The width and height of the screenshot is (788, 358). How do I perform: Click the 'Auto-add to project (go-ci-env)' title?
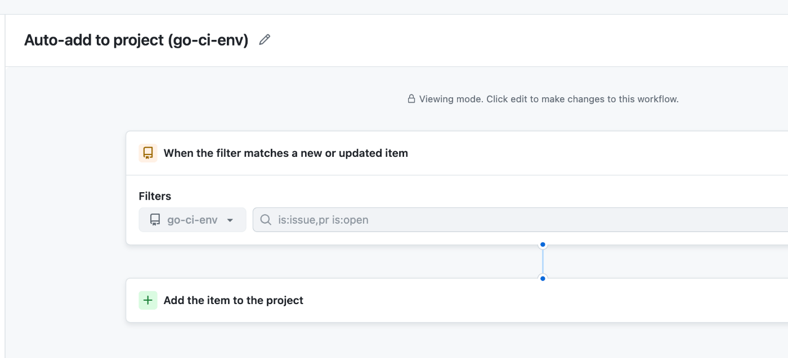[x=136, y=40]
